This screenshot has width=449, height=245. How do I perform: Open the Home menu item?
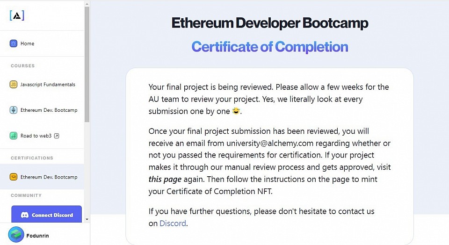(42, 43)
